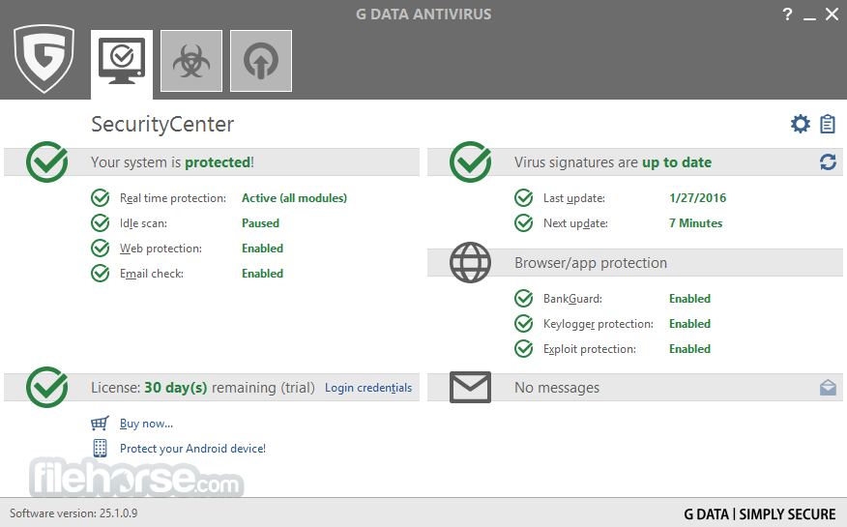The image size is (847, 527).
Task: Click the Email check checkmark
Action: (x=100, y=274)
